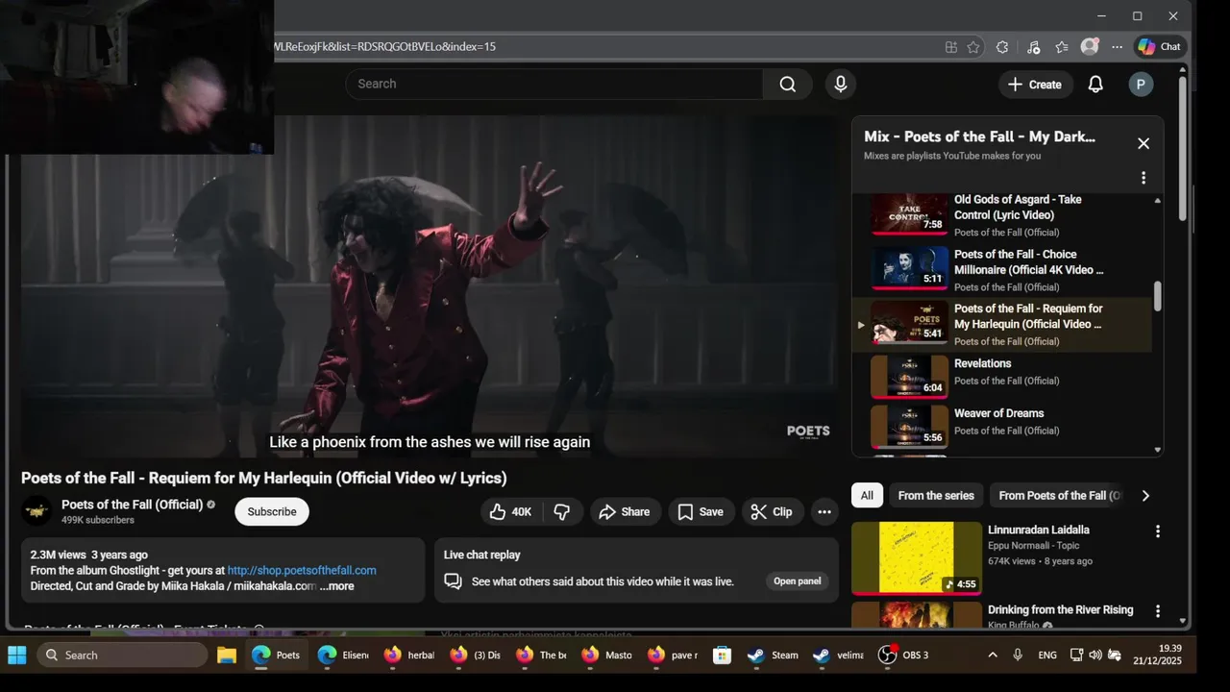Start voice search with the microphone icon
Image resolution: width=1230 pixels, height=692 pixels.
coord(841,84)
